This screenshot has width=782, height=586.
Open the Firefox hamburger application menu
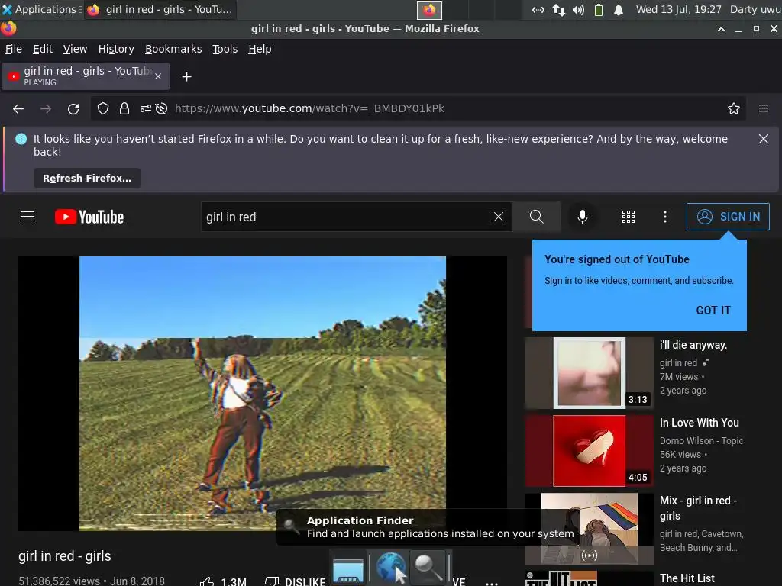pos(763,108)
